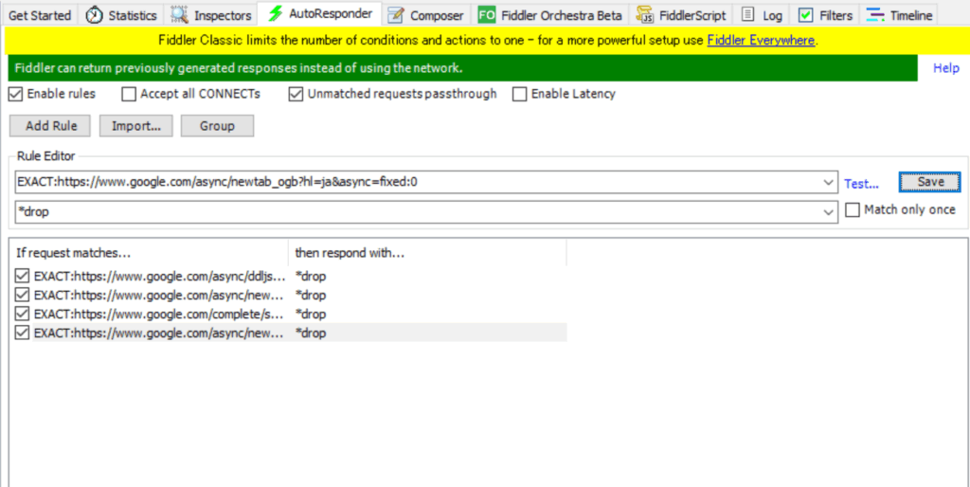The width and height of the screenshot is (970, 487).
Task: Click the Composer pencil icon
Action: 396,15
